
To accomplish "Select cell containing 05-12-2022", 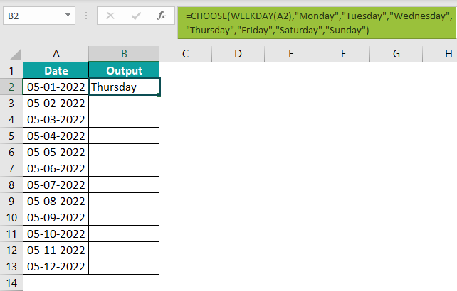I will coord(56,266).
